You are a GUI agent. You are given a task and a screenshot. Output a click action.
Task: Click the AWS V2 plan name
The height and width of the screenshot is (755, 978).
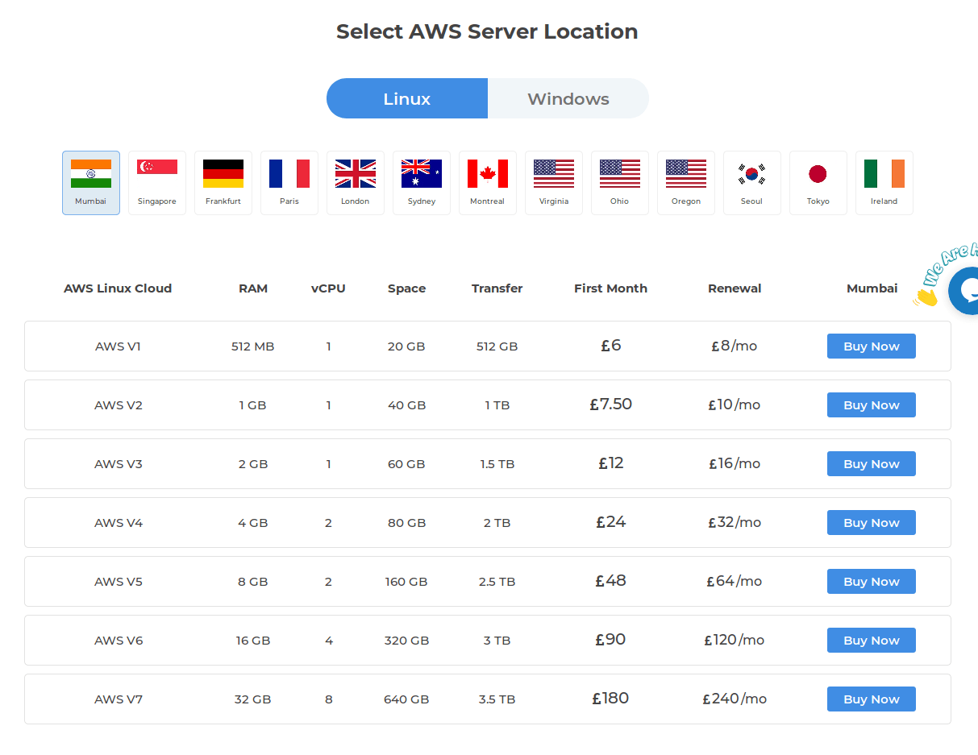[x=118, y=405]
